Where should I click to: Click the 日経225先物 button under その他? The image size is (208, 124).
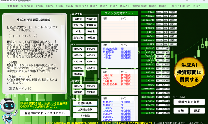click(x=85, y=103)
